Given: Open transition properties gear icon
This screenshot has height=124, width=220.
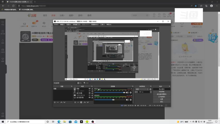Looking at the screenshot, I should pos(150,89).
